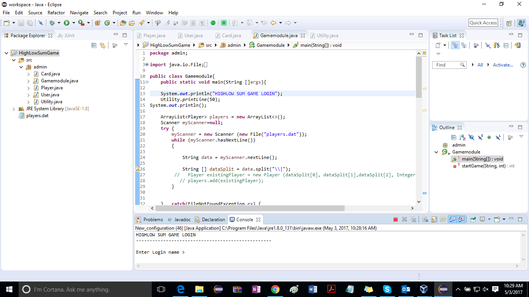Collapse all nodes in Package Explorer
This screenshot has height=297, width=529.
(x=94, y=45)
